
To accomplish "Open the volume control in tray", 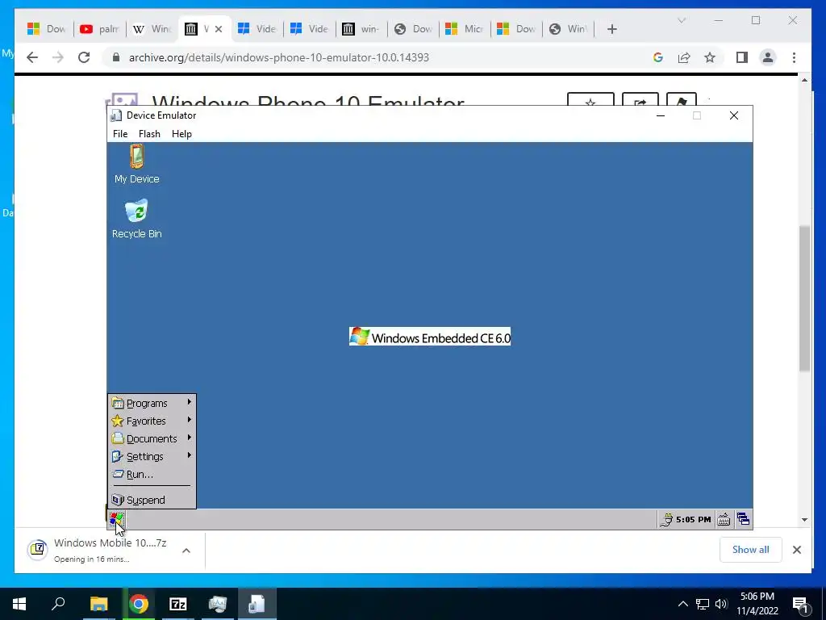I will [x=721, y=604].
